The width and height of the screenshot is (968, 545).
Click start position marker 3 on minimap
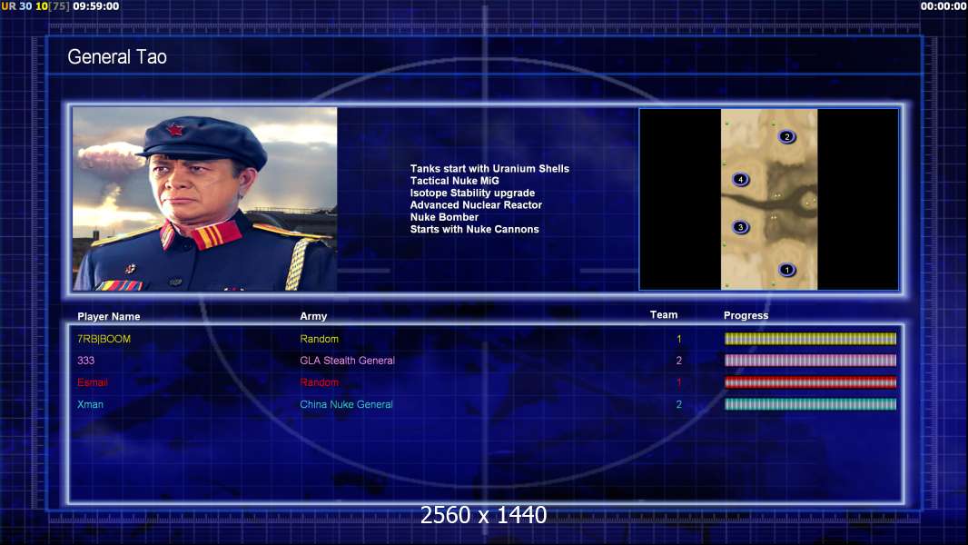coord(740,227)
